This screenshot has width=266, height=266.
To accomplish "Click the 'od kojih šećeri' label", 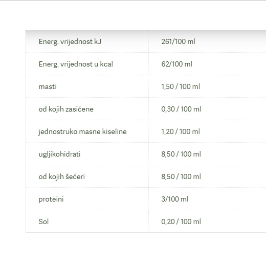I will tap(62, 176).
